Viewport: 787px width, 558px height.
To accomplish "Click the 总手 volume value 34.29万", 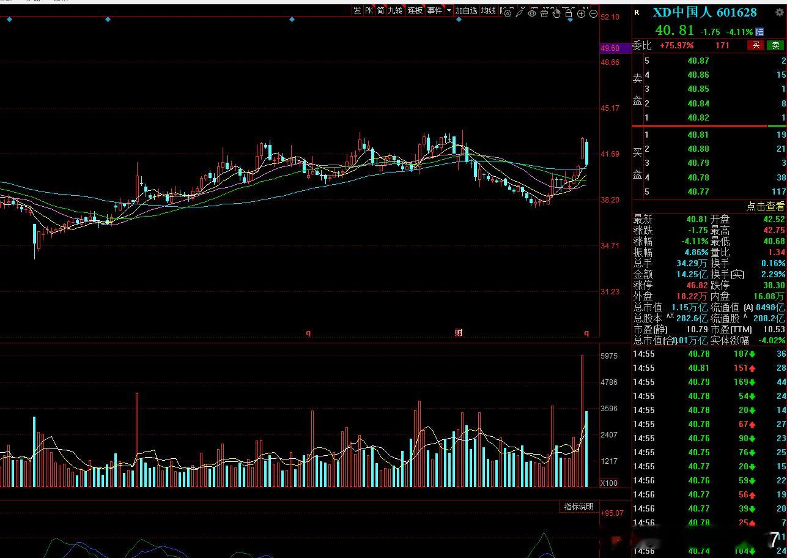I will (x=692, y=263).
